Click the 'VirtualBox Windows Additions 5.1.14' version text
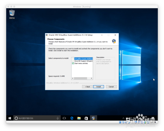This screenshot has width=164, height=131. pos(62,83)
